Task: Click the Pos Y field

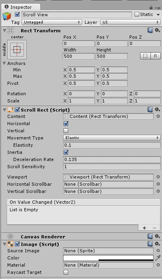Action: pos(112,43)
